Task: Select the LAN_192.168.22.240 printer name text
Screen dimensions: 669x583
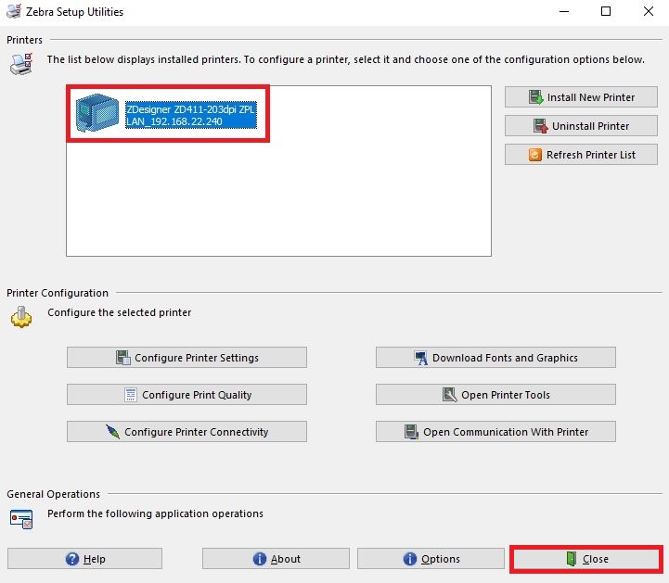Action: pos(174,121)
